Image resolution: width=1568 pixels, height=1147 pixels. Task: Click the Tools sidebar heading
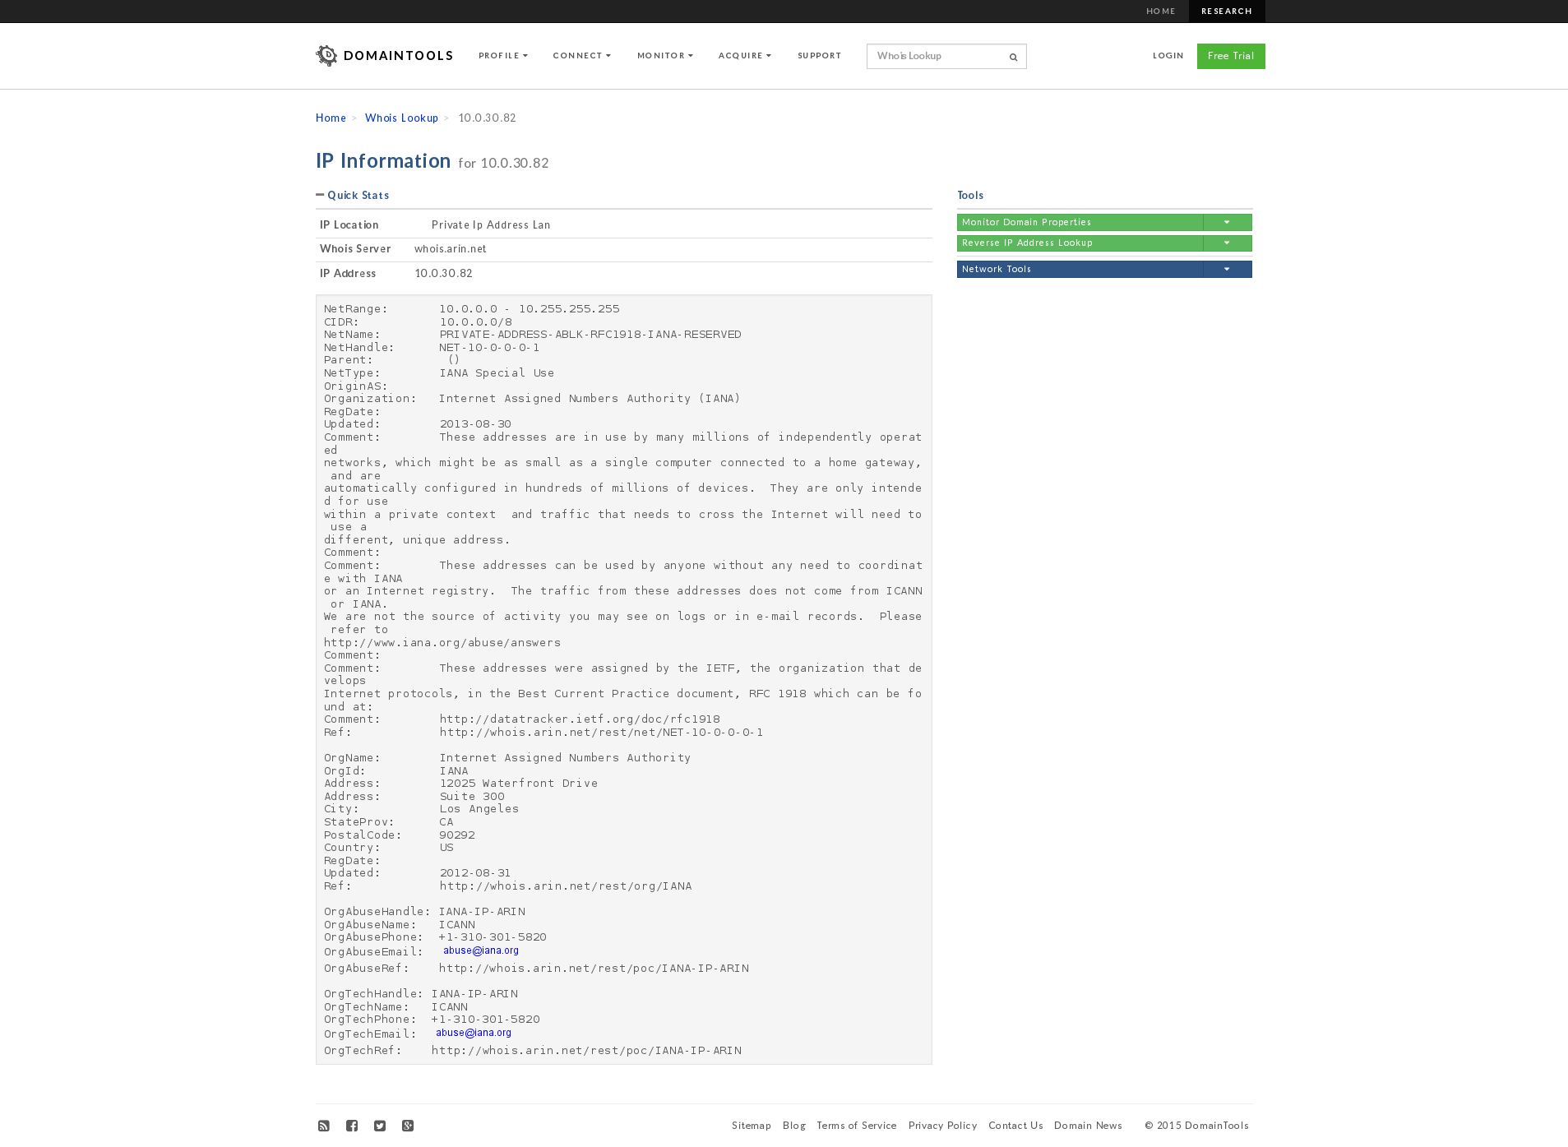[970, 195]
